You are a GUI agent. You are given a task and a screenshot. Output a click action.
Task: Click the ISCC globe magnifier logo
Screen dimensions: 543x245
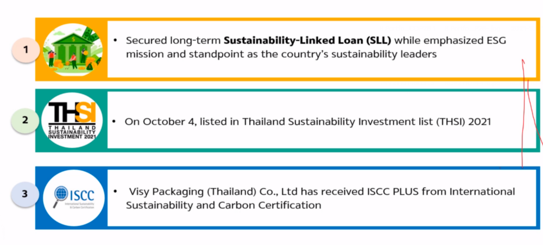point(74,198)
